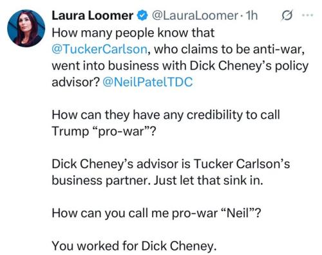Open the @NeilPatelTDC mention
Image resolution: width=322 pixels, height=255 pixels.
tap(147, 82)
